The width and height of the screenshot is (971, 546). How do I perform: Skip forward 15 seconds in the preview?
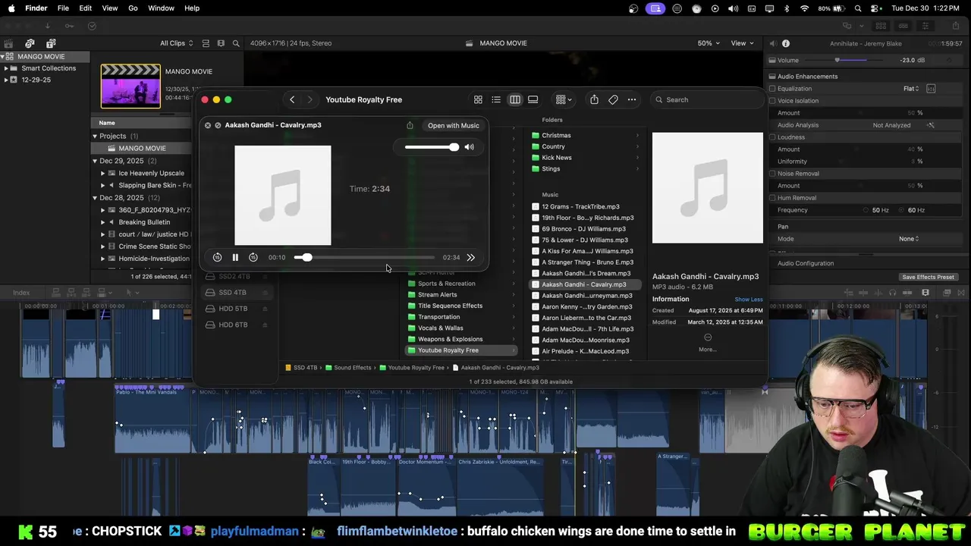pyautogui.click(x=253, y=258)
